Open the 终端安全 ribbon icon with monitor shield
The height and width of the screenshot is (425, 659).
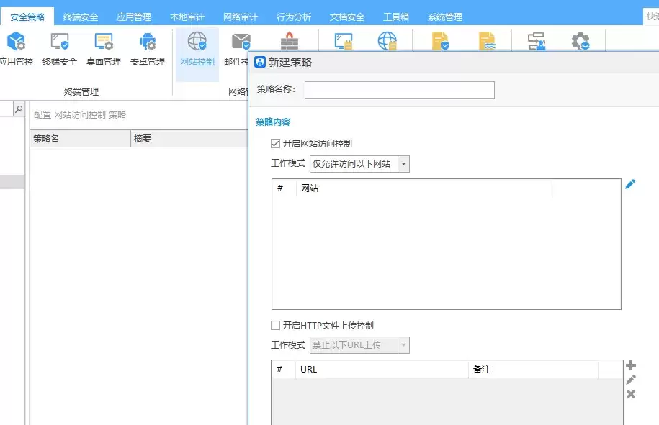60,49
